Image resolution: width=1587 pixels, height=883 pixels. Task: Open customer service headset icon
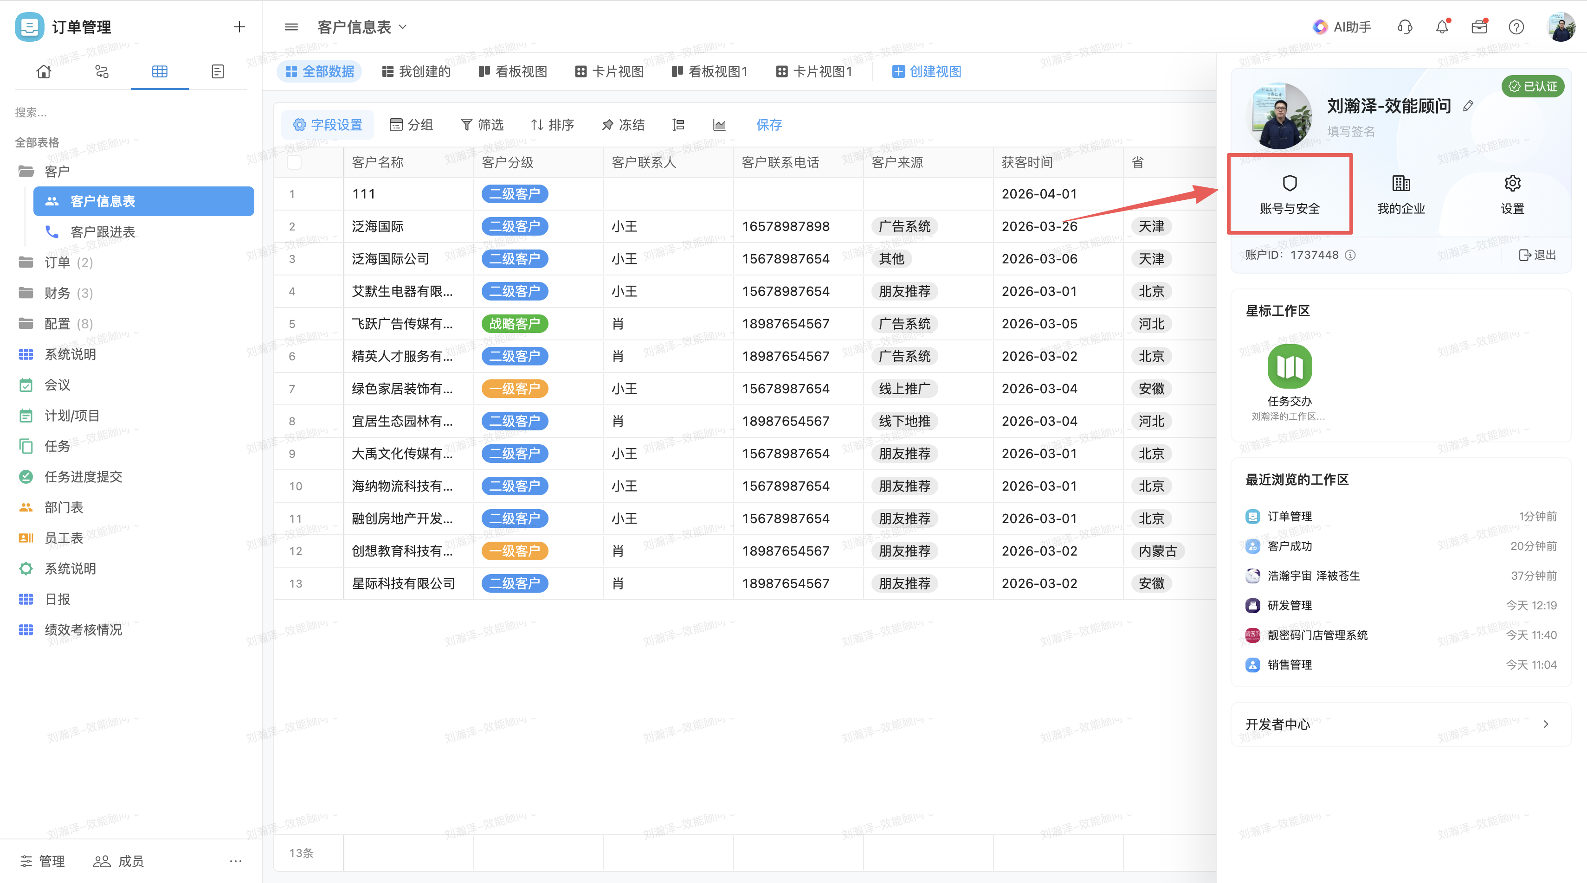point(1405,27)
